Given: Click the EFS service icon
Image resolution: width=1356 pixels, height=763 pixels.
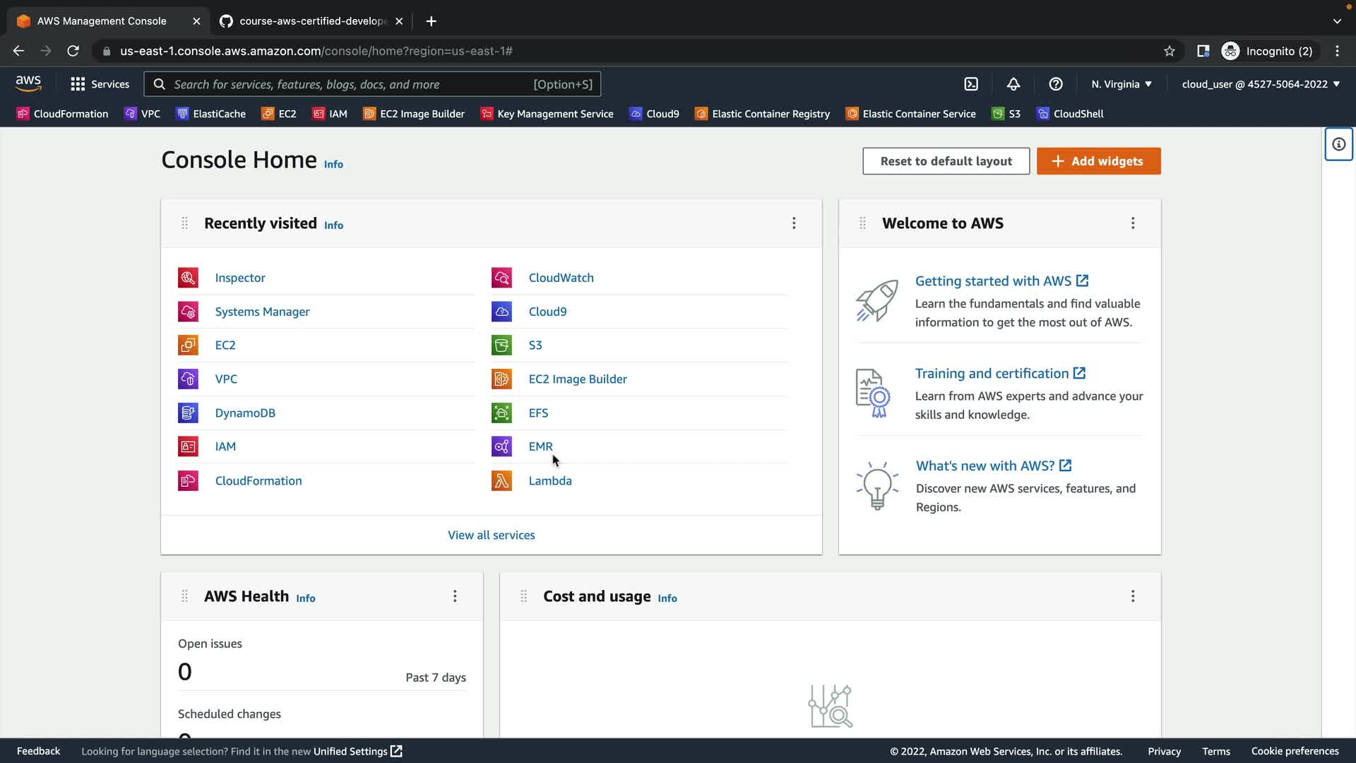Looking at the screenshot, I should [x=501, y=413].
